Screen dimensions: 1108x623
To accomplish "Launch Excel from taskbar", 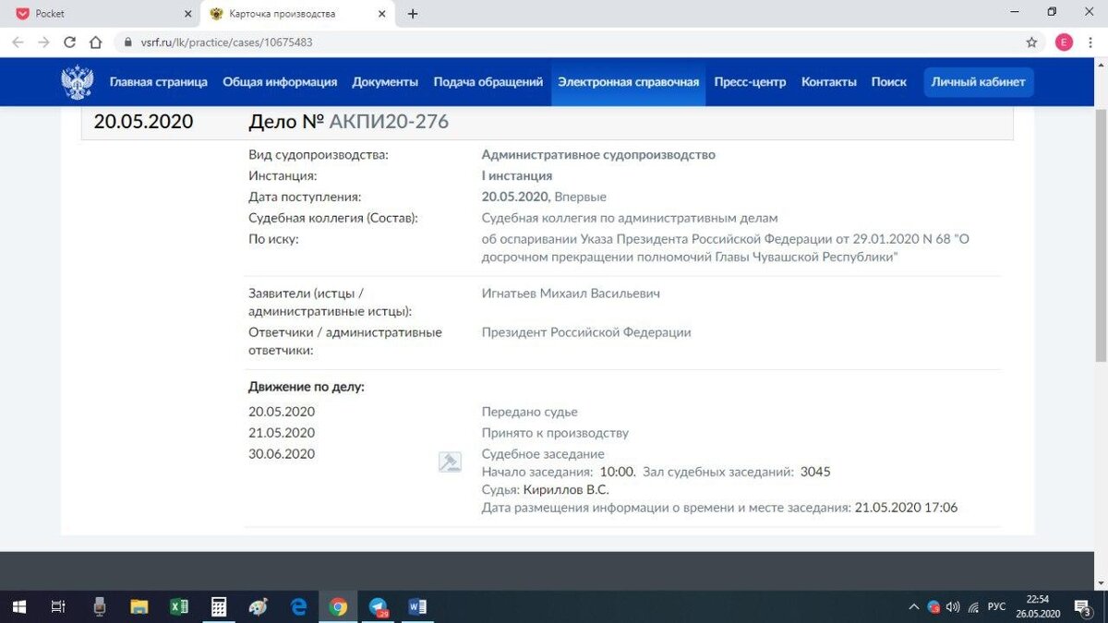I will click(179, 606).
